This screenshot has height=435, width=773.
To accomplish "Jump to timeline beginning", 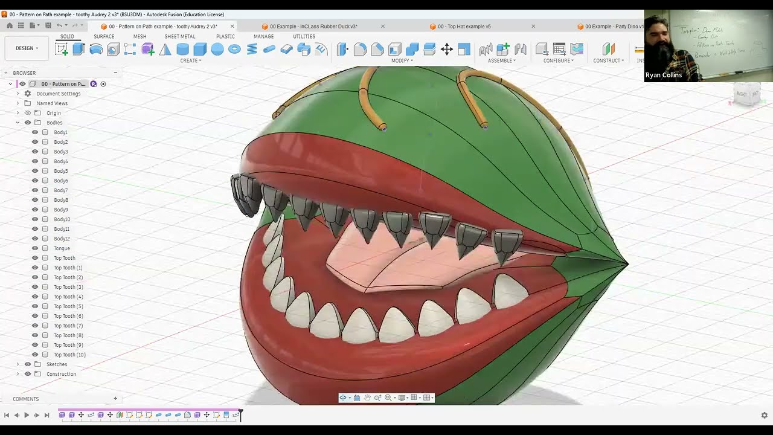I will click(7, 415).
